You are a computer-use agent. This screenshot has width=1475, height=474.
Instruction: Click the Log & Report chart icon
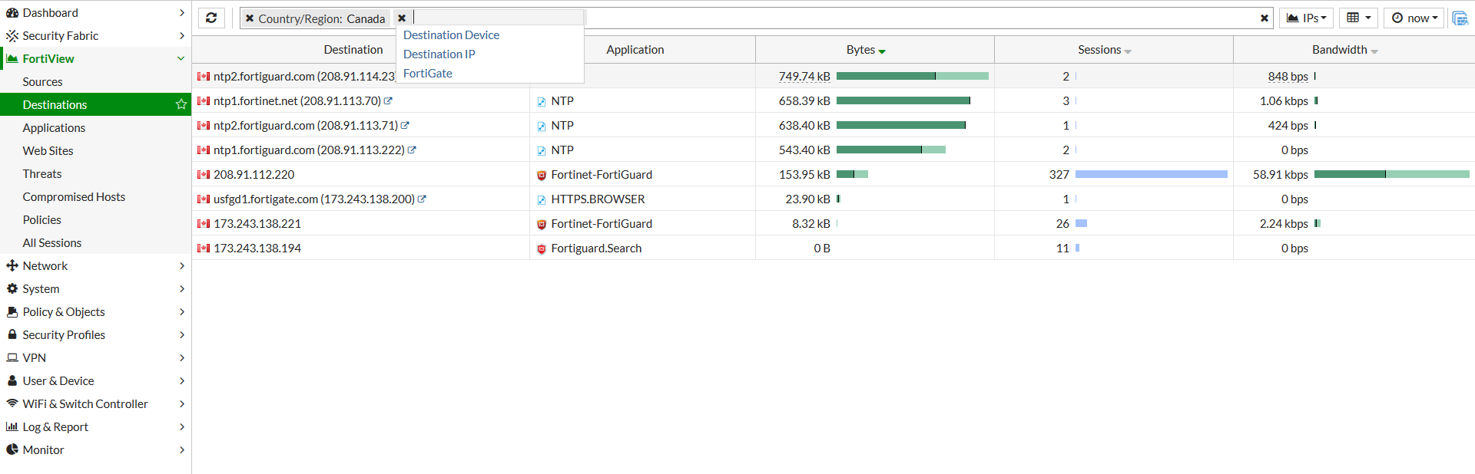(12, 426)
